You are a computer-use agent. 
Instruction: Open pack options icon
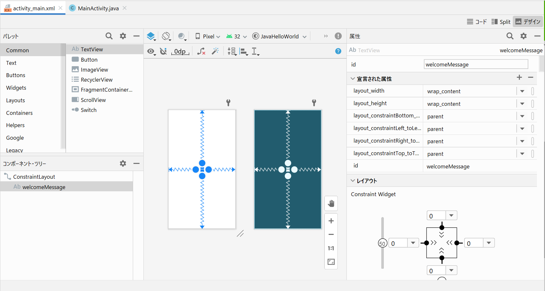[232, 51]
